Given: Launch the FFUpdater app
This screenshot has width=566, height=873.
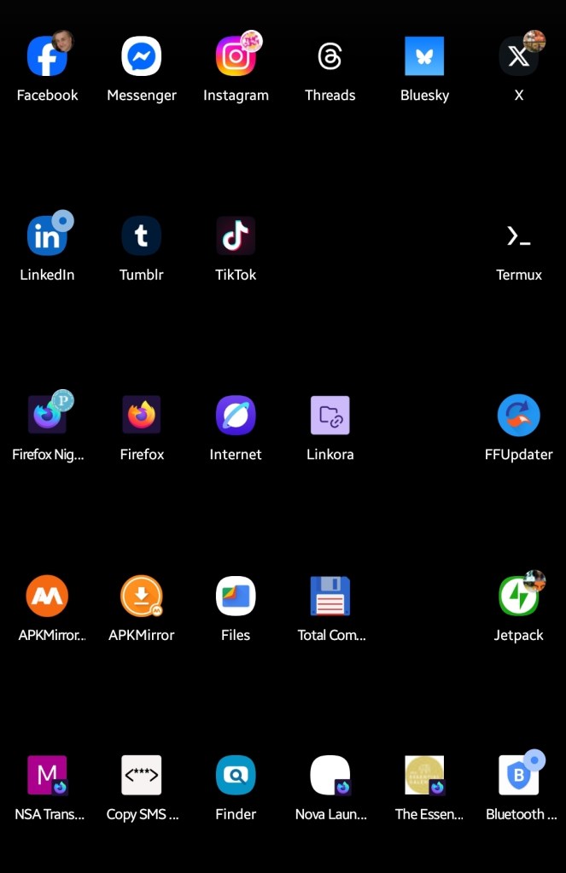Looking at the screenshot, I should coord(518,416).
